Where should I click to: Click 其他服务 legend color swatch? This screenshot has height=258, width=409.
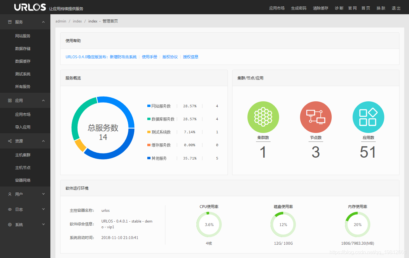click(x=149, y=158)
